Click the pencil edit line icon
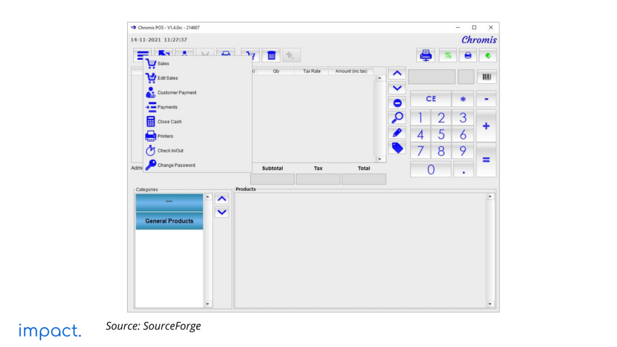Image resolution: width=617 pixels, height=347 pixels. (x=398, y=133)
